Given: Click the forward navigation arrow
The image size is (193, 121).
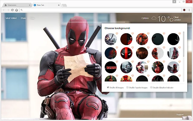Looking at the screenshot, I should point(8,10).
